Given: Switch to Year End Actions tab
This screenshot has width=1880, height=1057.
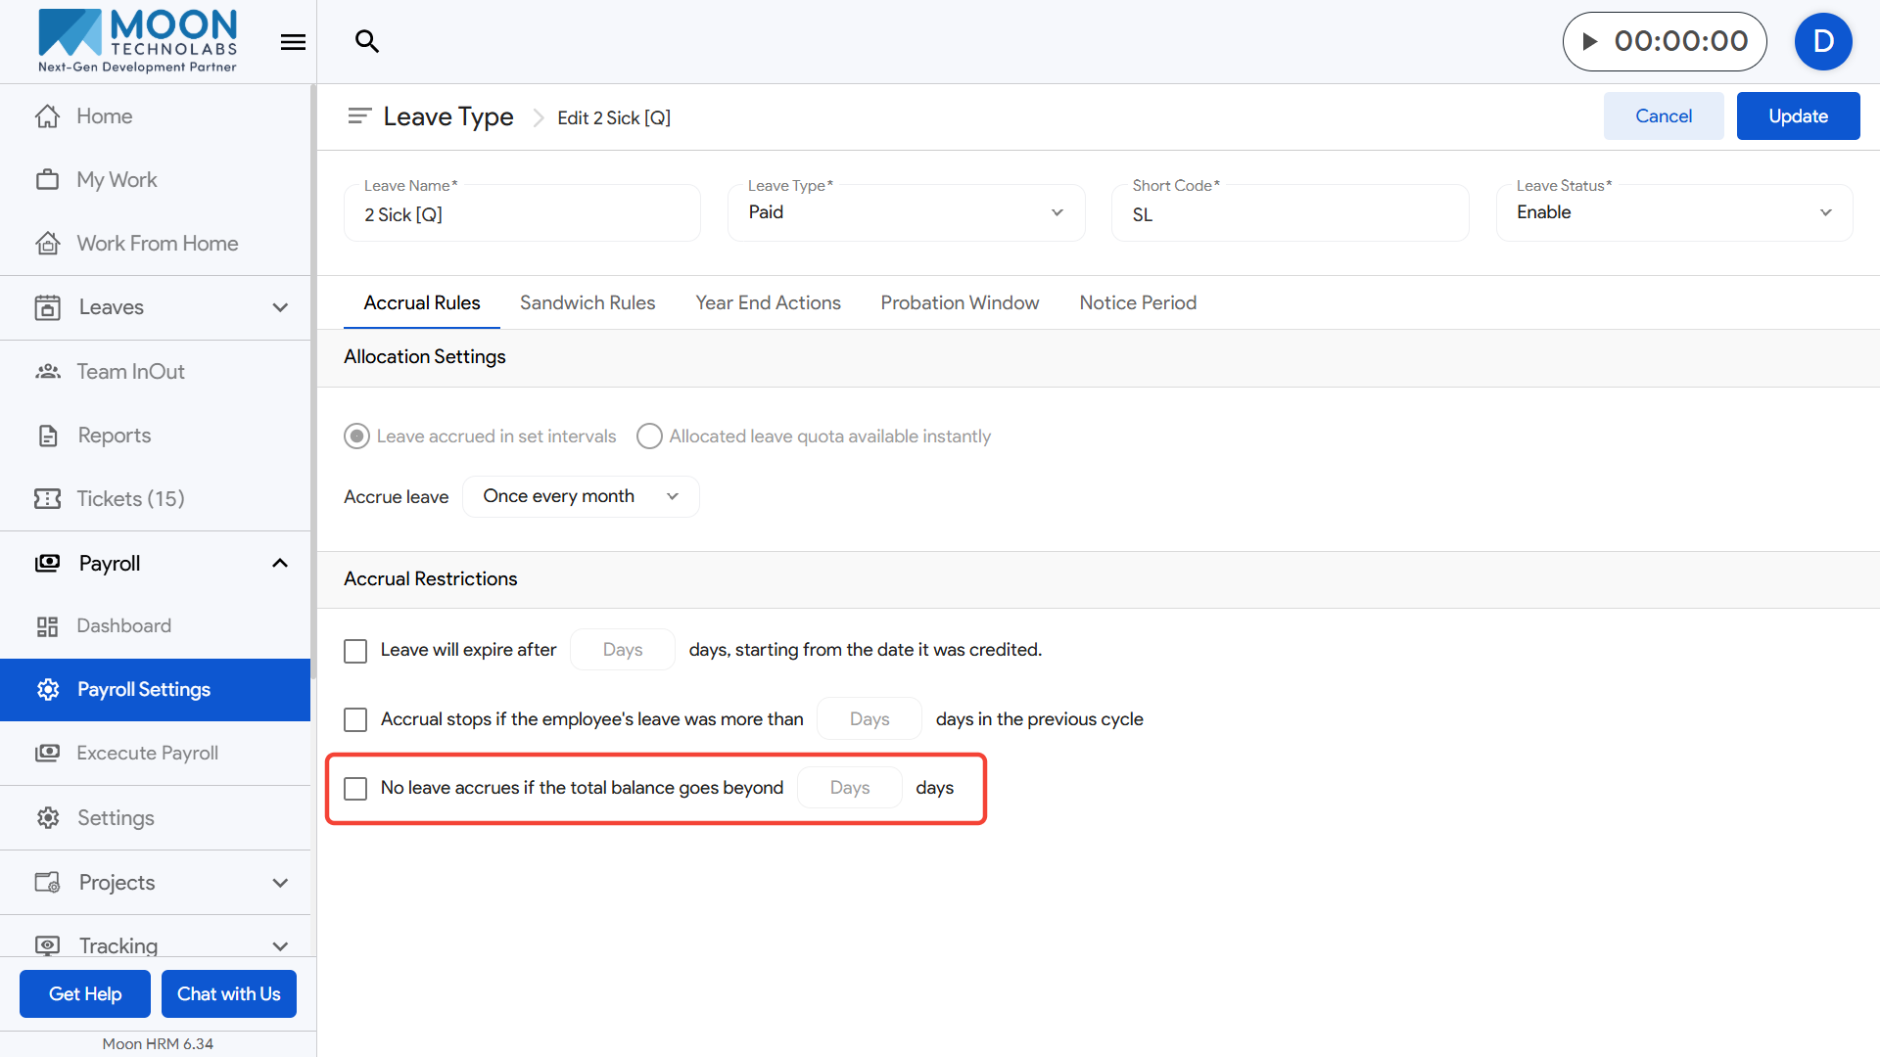Looking at the screenshot, I should [x=768, y=302].
